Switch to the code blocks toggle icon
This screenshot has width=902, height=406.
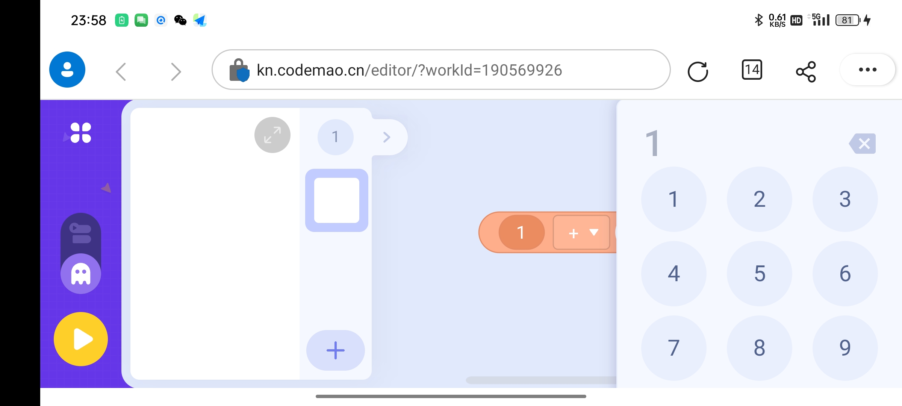tap(81, 233)
